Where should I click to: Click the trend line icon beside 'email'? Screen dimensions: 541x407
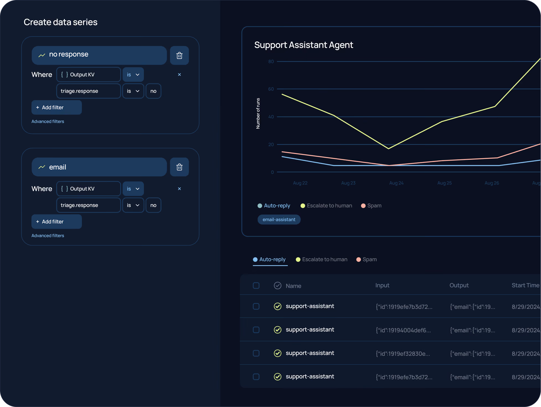click(x=42, y=167)
